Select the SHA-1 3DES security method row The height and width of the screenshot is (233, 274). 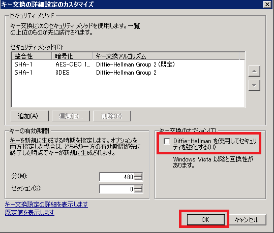(x=128, y=73)
